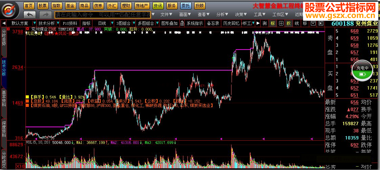
Task: Open the 备忘录 toolbar item
Action: [213, 23]
